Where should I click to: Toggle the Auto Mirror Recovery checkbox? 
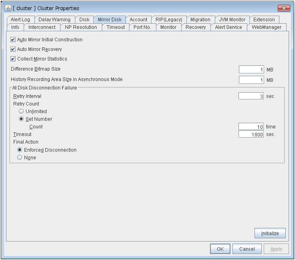coord(13,49)
